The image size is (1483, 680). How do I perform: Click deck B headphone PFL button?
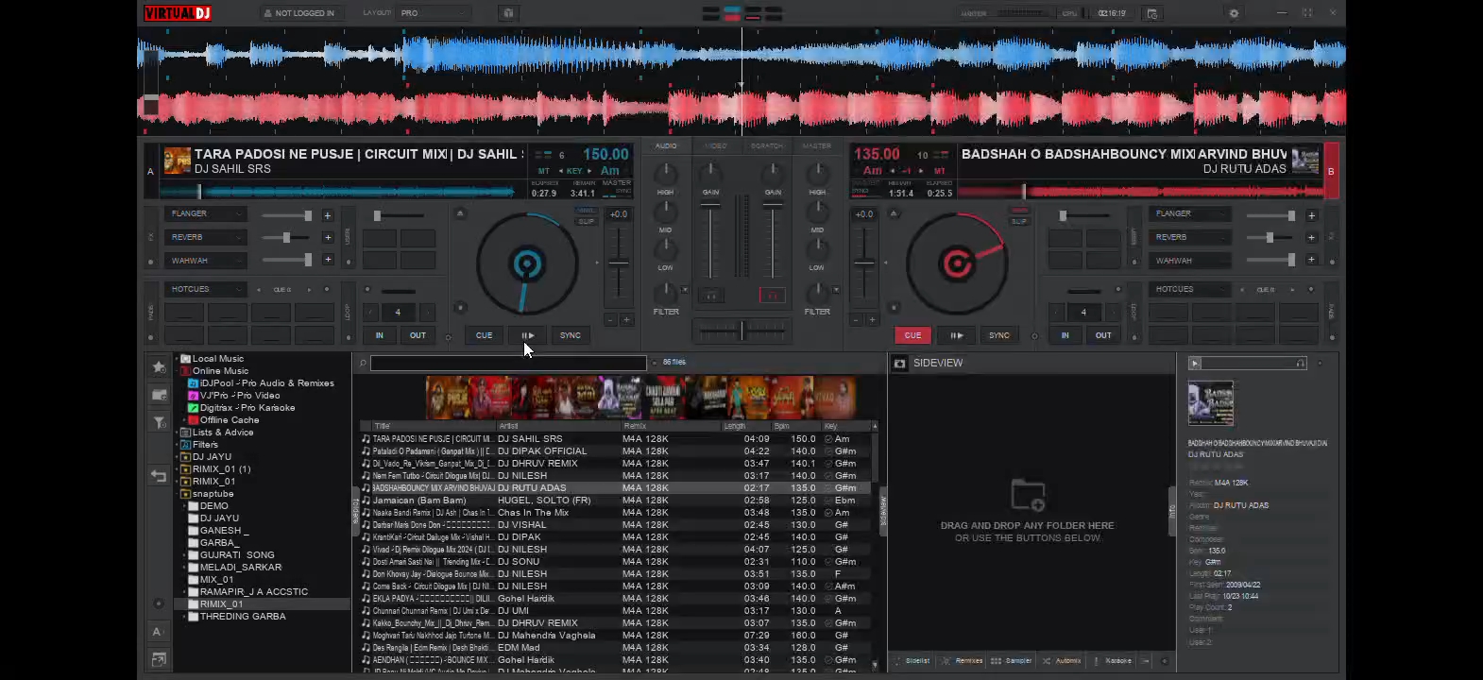(x=772, y=296)
